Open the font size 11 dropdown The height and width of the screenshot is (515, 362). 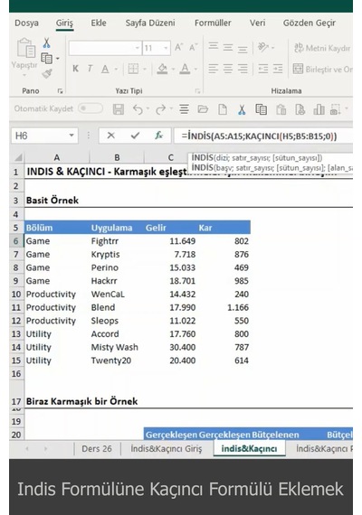click(167, 48)
